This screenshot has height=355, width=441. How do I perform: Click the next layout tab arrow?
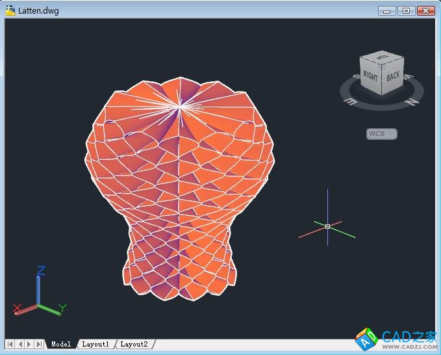click(x=29, y=344)
